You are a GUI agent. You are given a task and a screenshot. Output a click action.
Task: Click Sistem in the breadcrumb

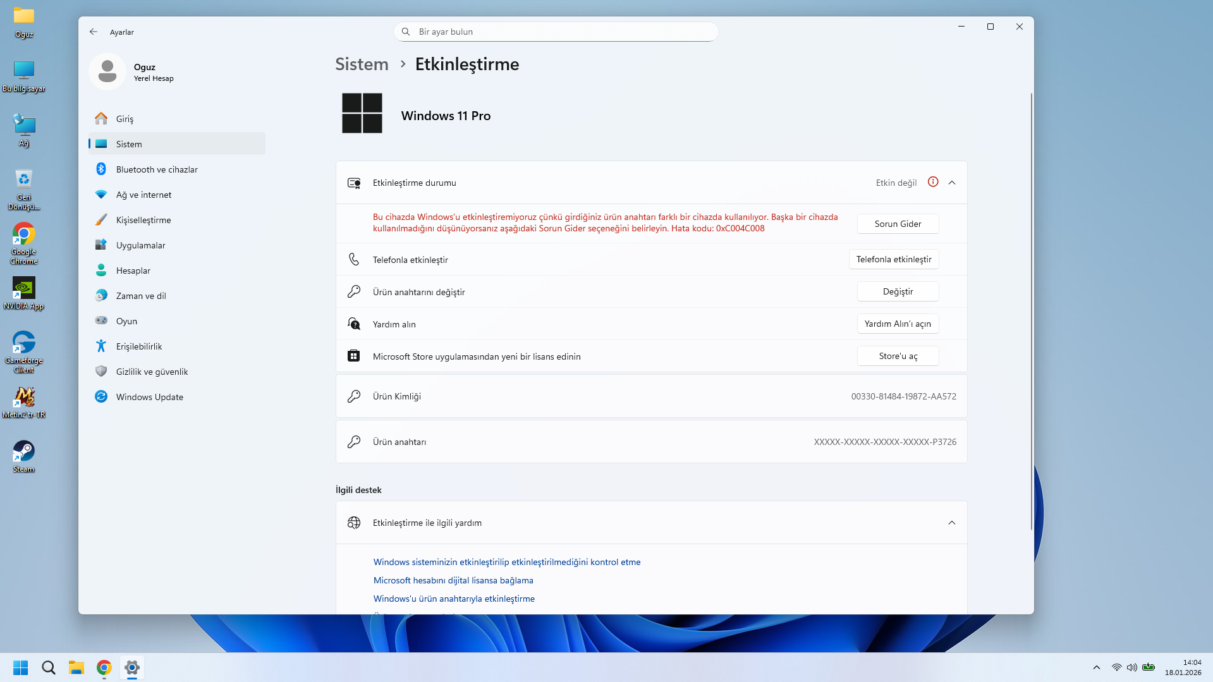(x=362, y=64)
